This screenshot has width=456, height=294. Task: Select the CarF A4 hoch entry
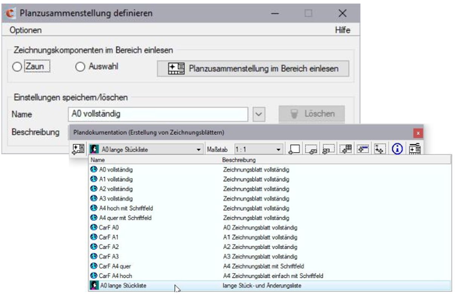coord(271,276)
